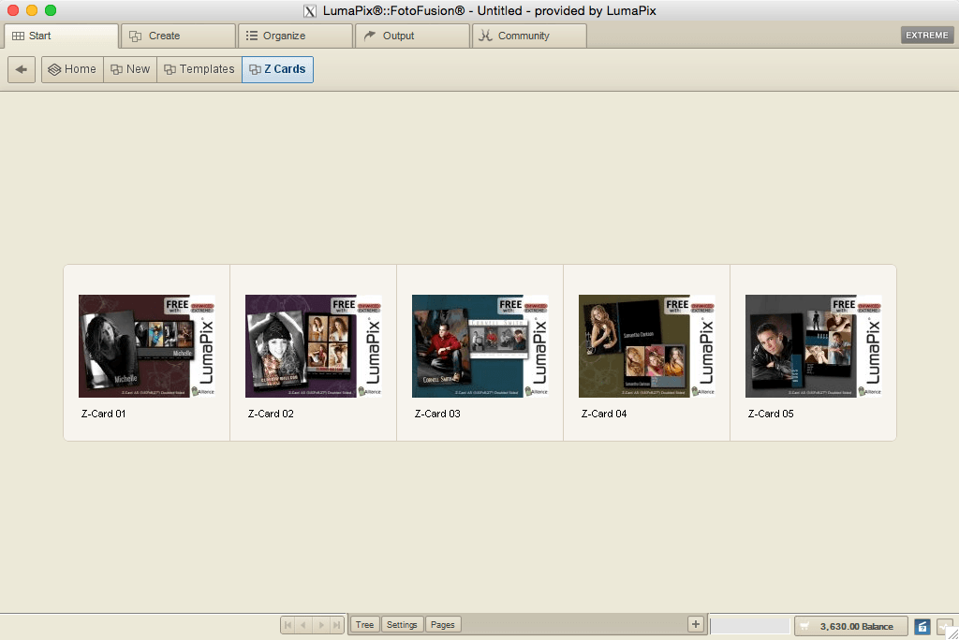Switch to the Start tab
Image resolution: width=959 pixels, height=640 pixels.
[x=61, y=36]
